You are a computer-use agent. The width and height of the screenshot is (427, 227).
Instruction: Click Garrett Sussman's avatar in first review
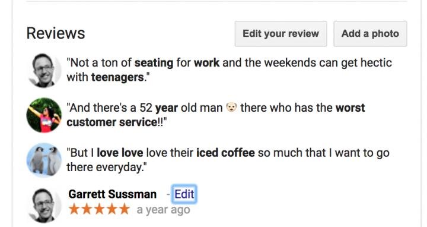pyautogui.click(x=44, y=70)
